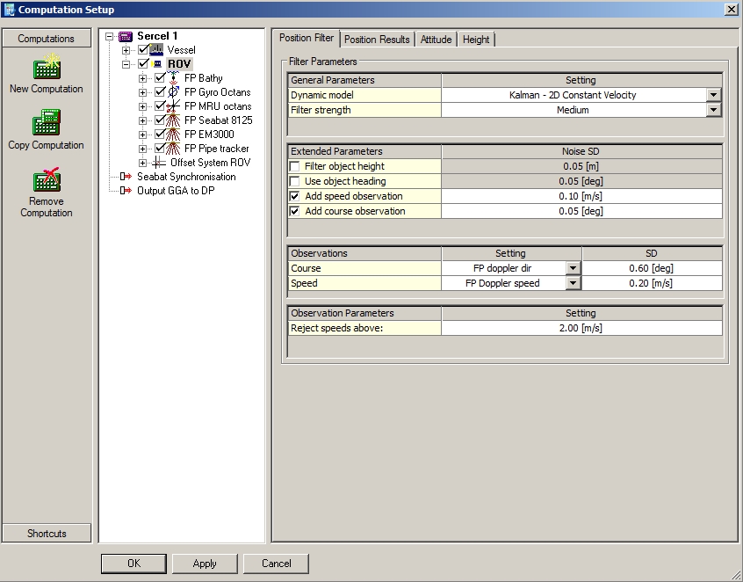The height and width of the screenshot is (582, 743).
Task: Expand the FP Bathy tree node
Action: pos(143,78)
